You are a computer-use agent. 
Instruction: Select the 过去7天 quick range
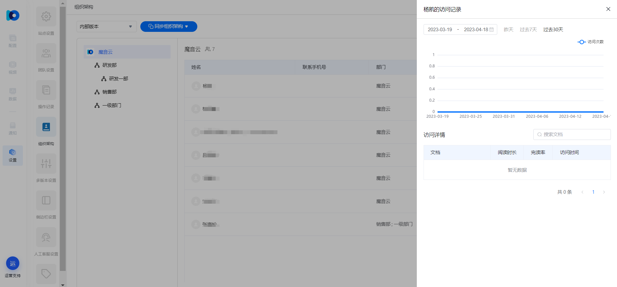point(528,30)
